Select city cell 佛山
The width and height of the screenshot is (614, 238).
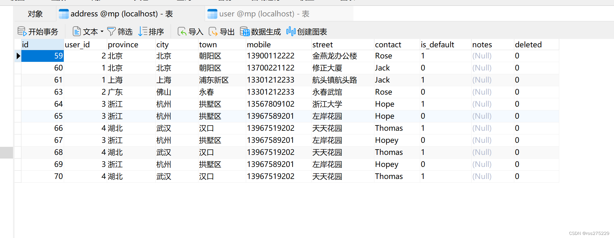coord(177,92)
